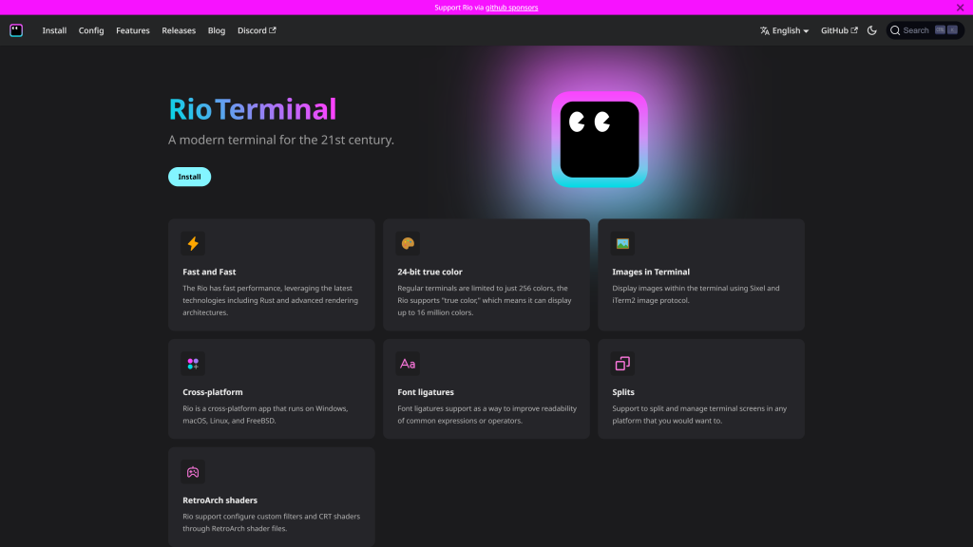Click the Images in Terminal heading
Viewport: 973px width, 547px height.
point(650,272)
